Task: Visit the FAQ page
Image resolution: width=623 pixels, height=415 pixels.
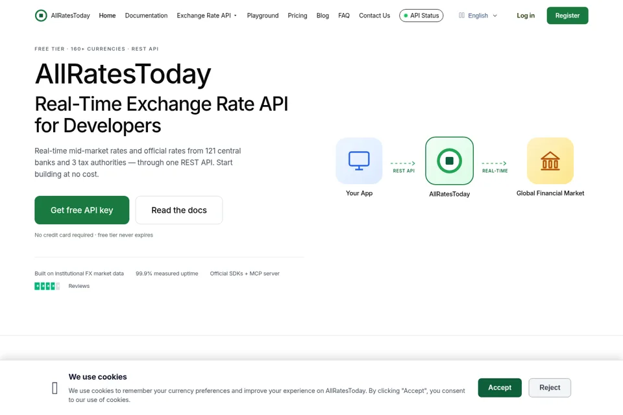Action: click(x=344, y=16)
